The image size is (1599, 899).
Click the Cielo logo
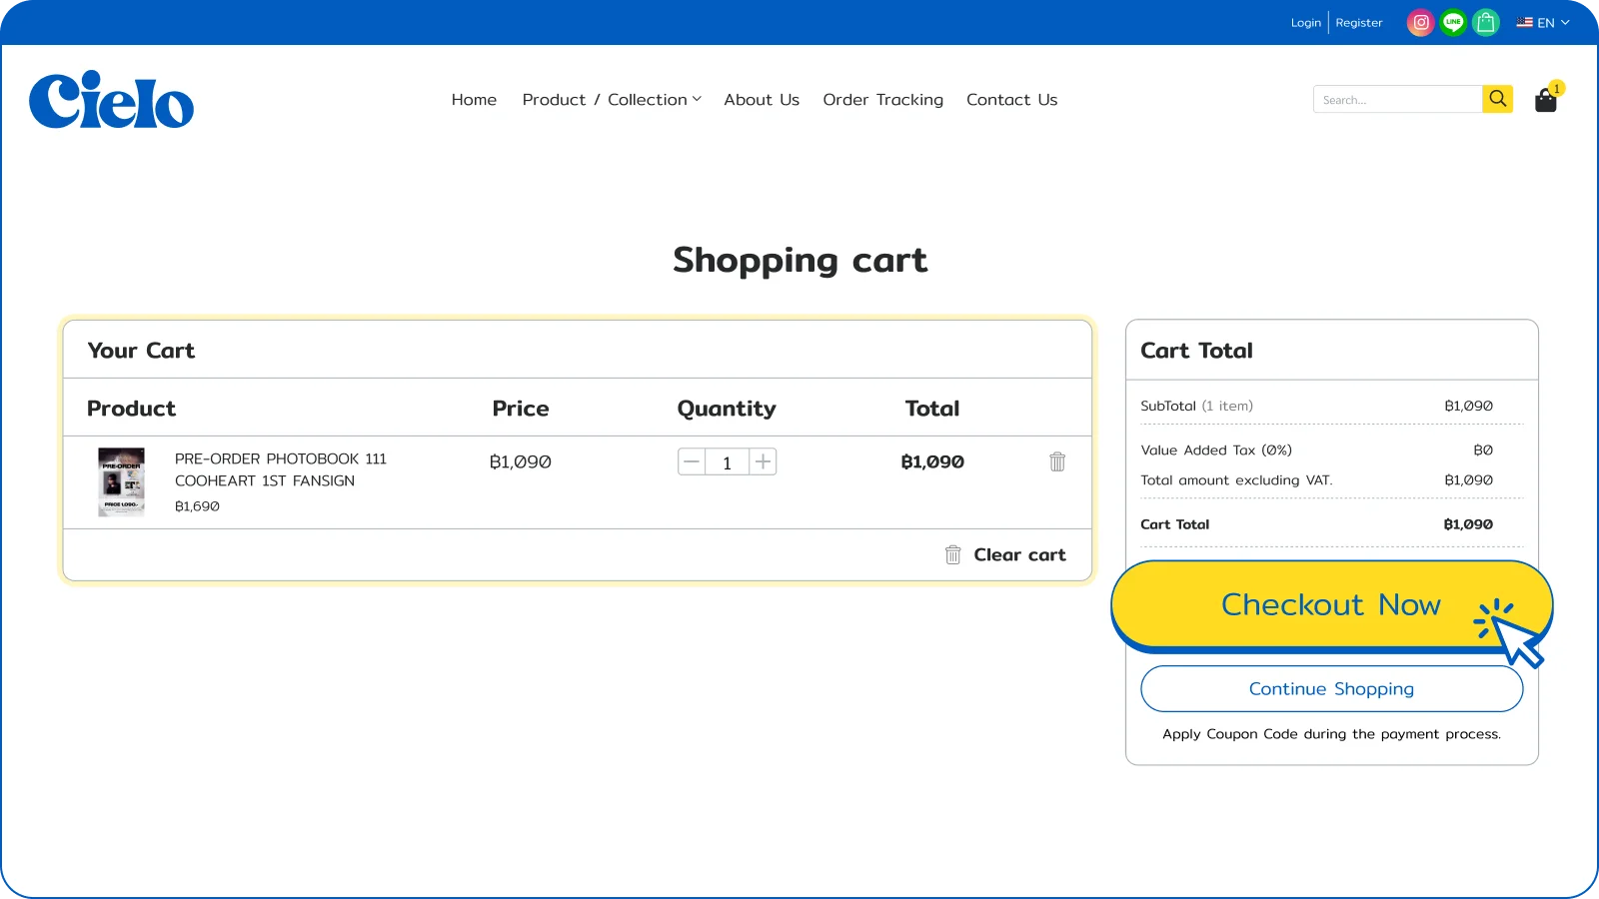(111, 100)
